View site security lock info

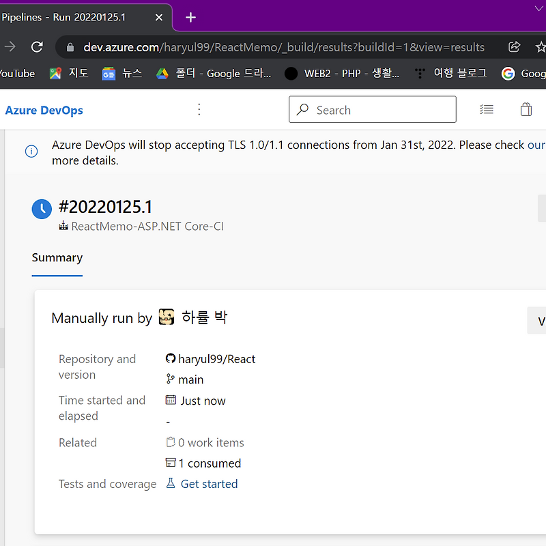[x=70, y=47]
